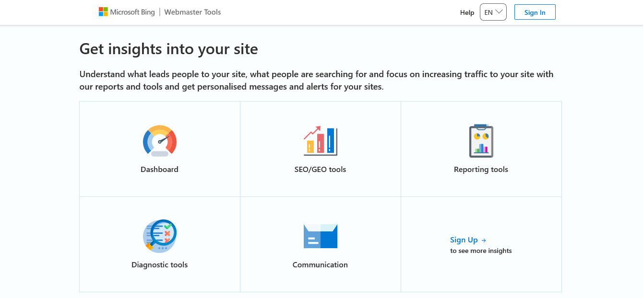Expand the language selector chevron

[500, 12]
